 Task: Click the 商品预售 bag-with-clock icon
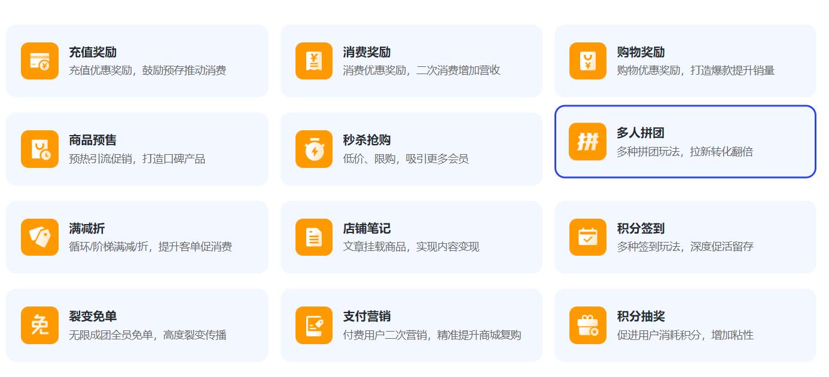[39, 149]
